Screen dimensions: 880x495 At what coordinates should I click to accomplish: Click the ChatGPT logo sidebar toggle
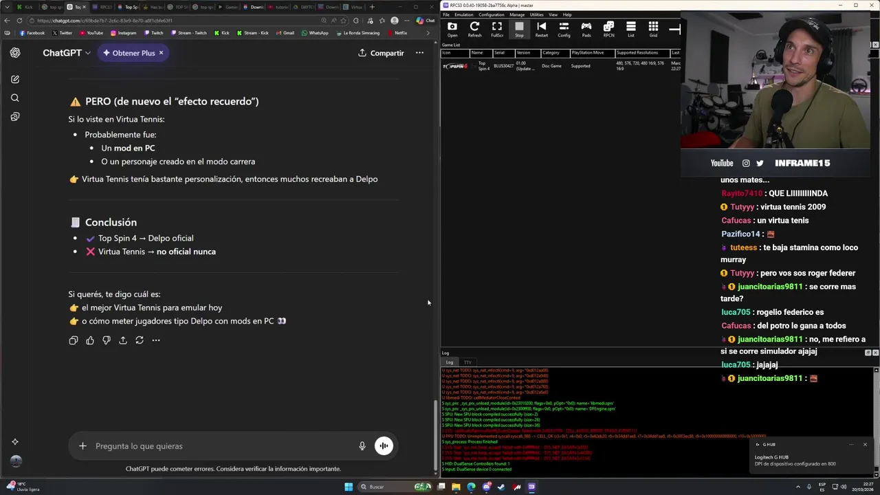(15, 53)
